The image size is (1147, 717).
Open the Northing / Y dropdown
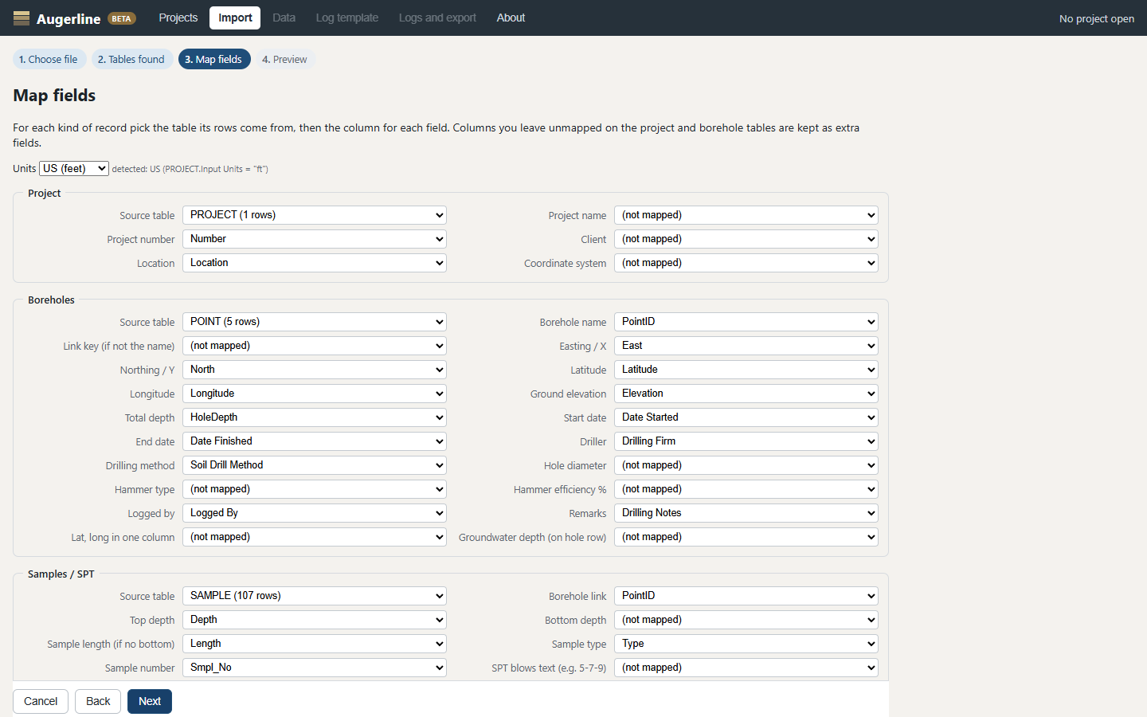(315, 370)
